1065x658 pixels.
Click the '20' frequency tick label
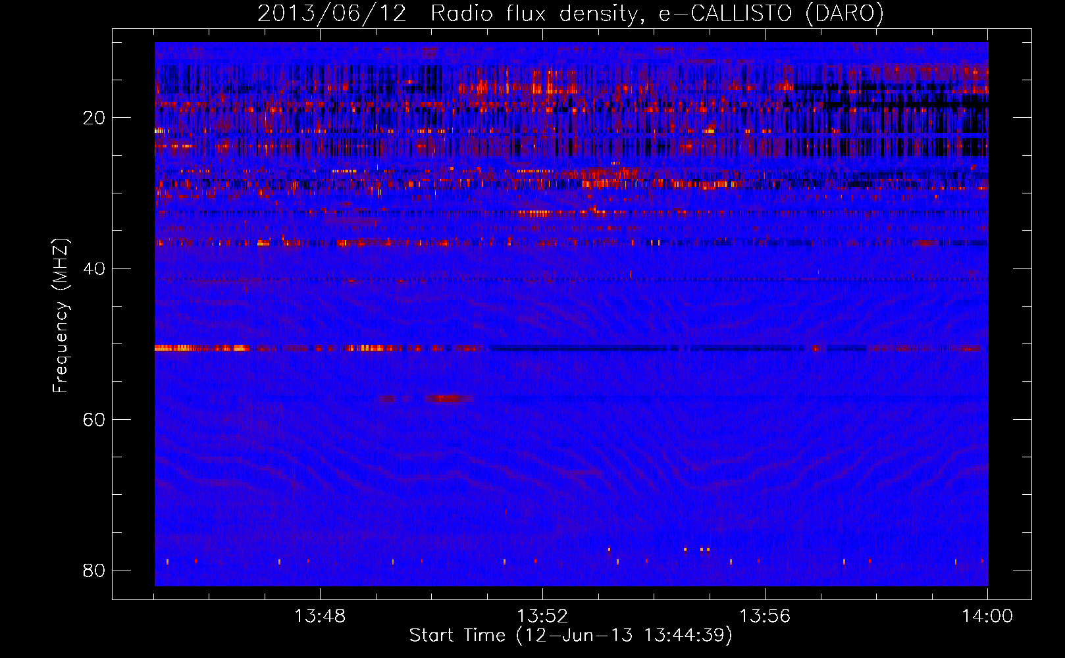(x=94, y=118)
